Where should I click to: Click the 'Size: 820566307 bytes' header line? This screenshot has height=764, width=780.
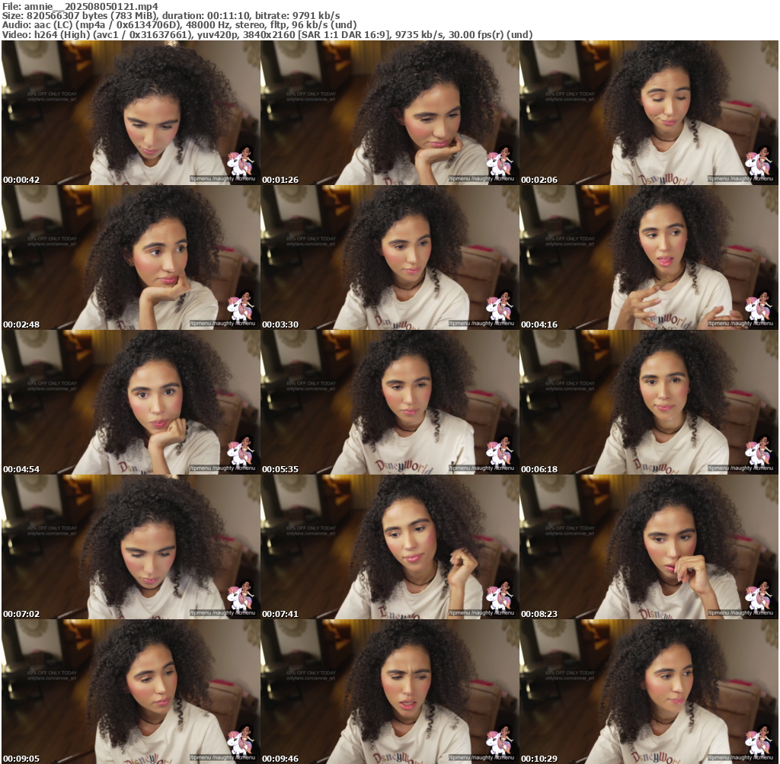click(x=171, y=16)
